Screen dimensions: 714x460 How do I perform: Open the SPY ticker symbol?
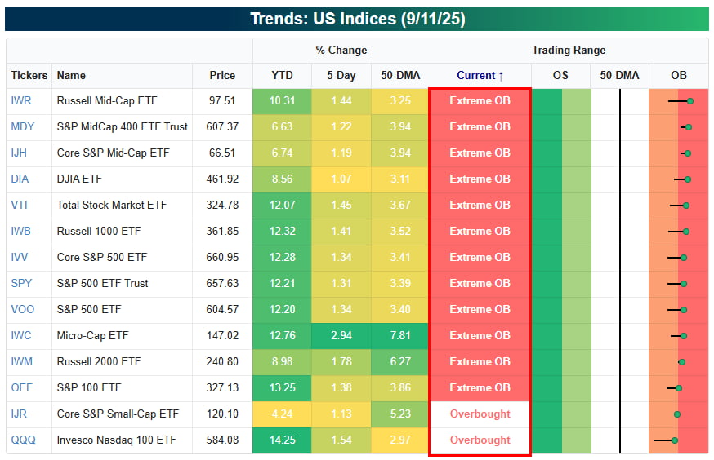click(x=22, y=284)
